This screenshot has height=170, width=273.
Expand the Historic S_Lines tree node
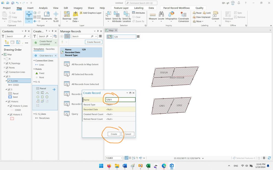pos(8,106)
